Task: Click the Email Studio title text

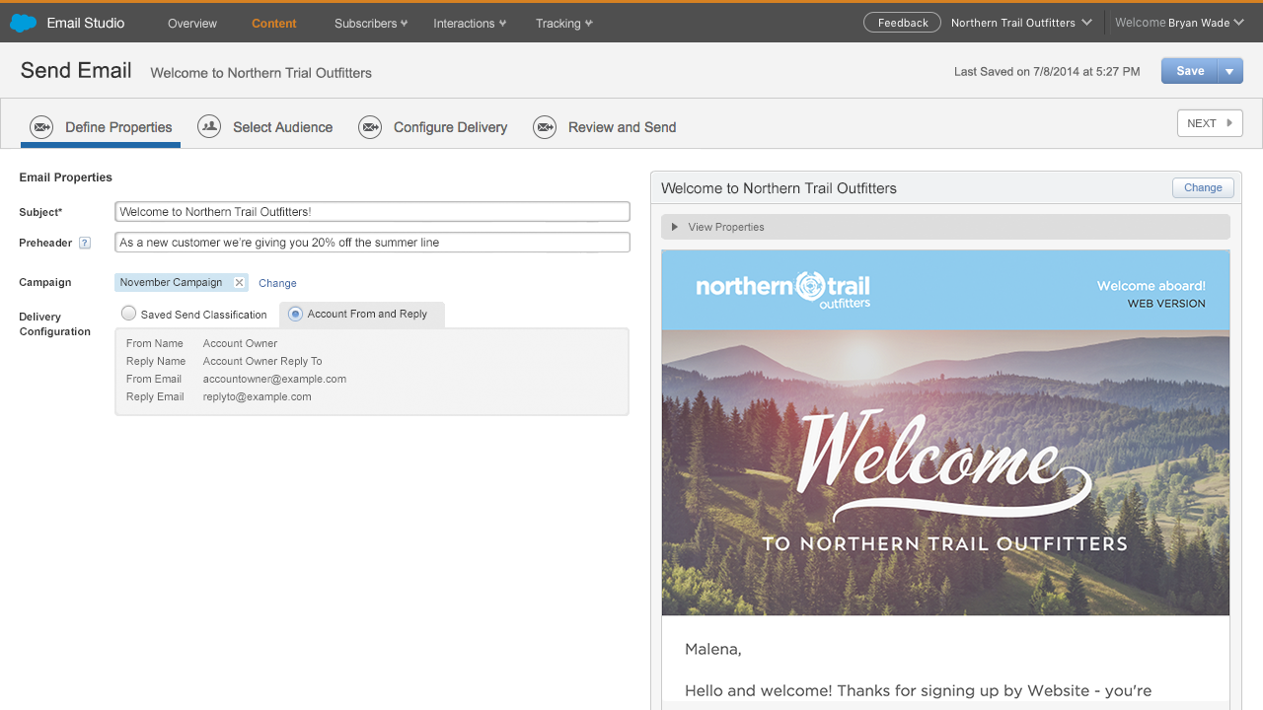Action: point(86,23)
